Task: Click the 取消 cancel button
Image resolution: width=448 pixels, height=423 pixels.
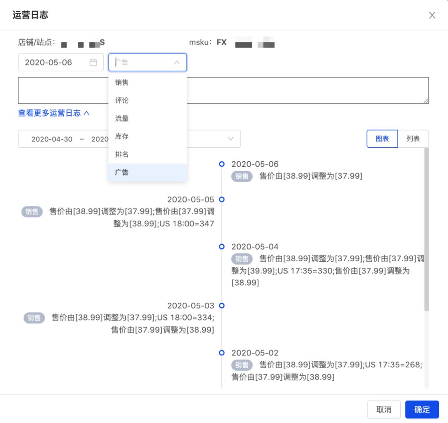Action: click(x=384, y=409)
